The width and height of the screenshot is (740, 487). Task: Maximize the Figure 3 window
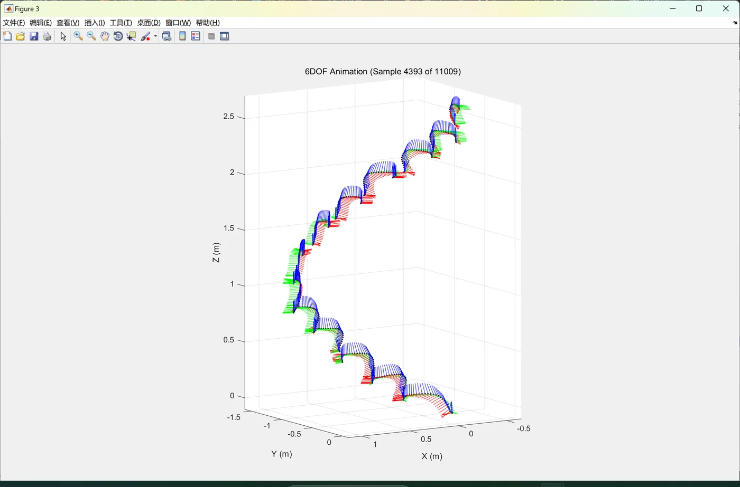click(699, 8)
